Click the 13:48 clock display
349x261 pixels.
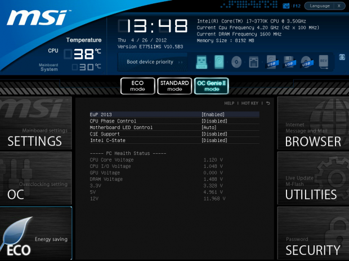(x=153, y=26)
